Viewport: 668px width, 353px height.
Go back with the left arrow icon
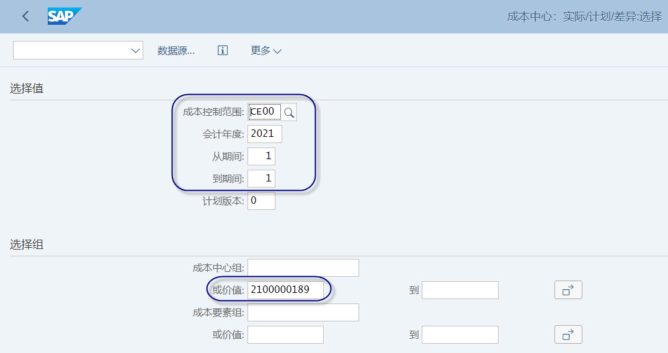pos(25,17)
